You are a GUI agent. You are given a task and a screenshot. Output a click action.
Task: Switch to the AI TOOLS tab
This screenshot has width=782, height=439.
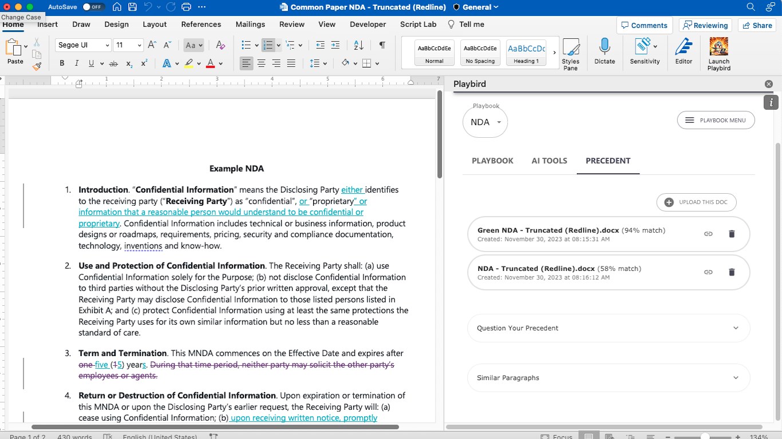tap(549, 161)
